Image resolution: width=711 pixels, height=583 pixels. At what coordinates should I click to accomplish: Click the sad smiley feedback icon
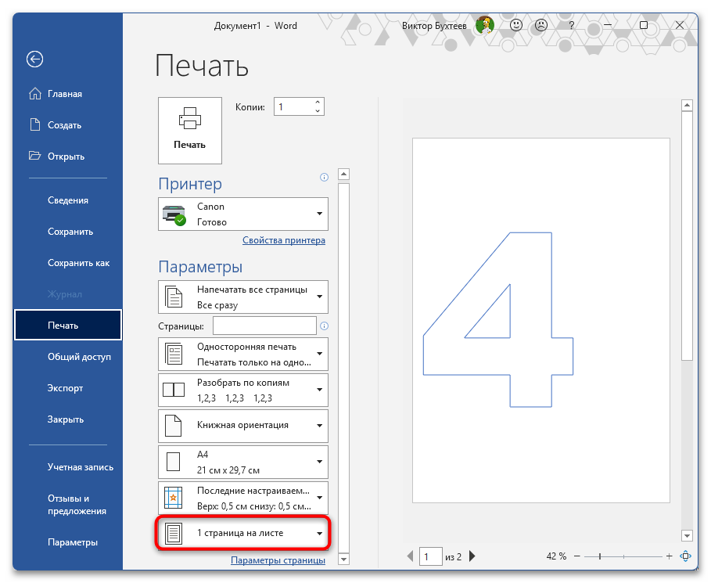click(541, 26)
